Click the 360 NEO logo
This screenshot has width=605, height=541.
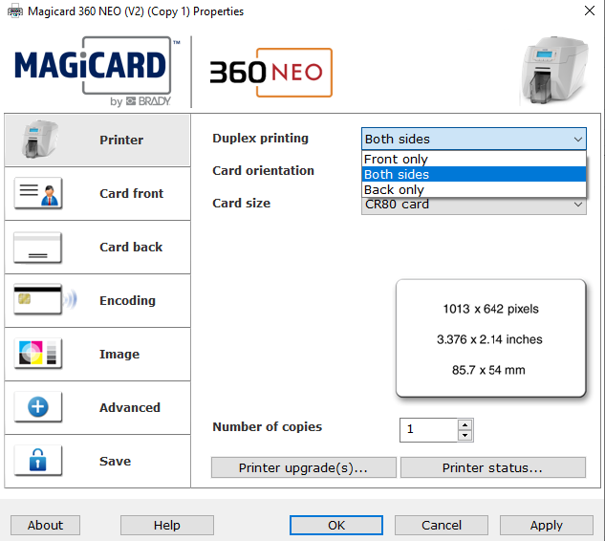pyautogui.click(x=270, y=73)
